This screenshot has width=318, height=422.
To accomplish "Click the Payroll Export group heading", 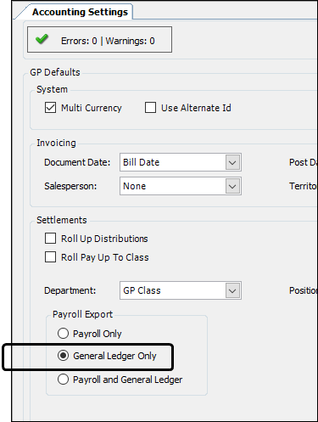I will point(82,314).
